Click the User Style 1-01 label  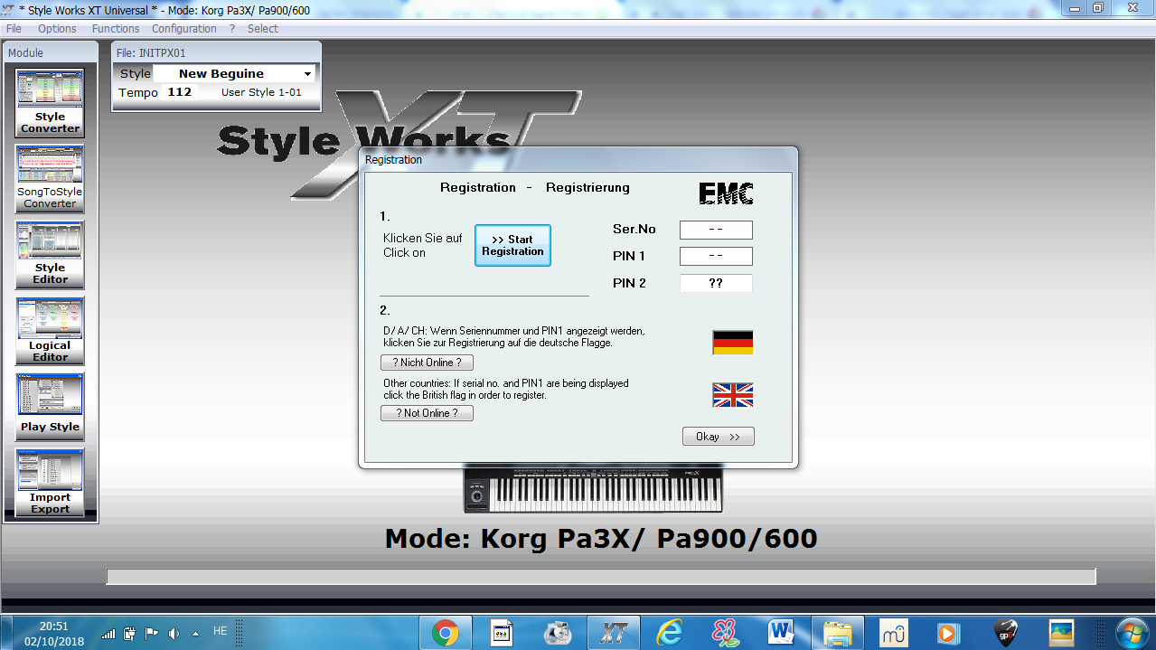tap(261, 92)
